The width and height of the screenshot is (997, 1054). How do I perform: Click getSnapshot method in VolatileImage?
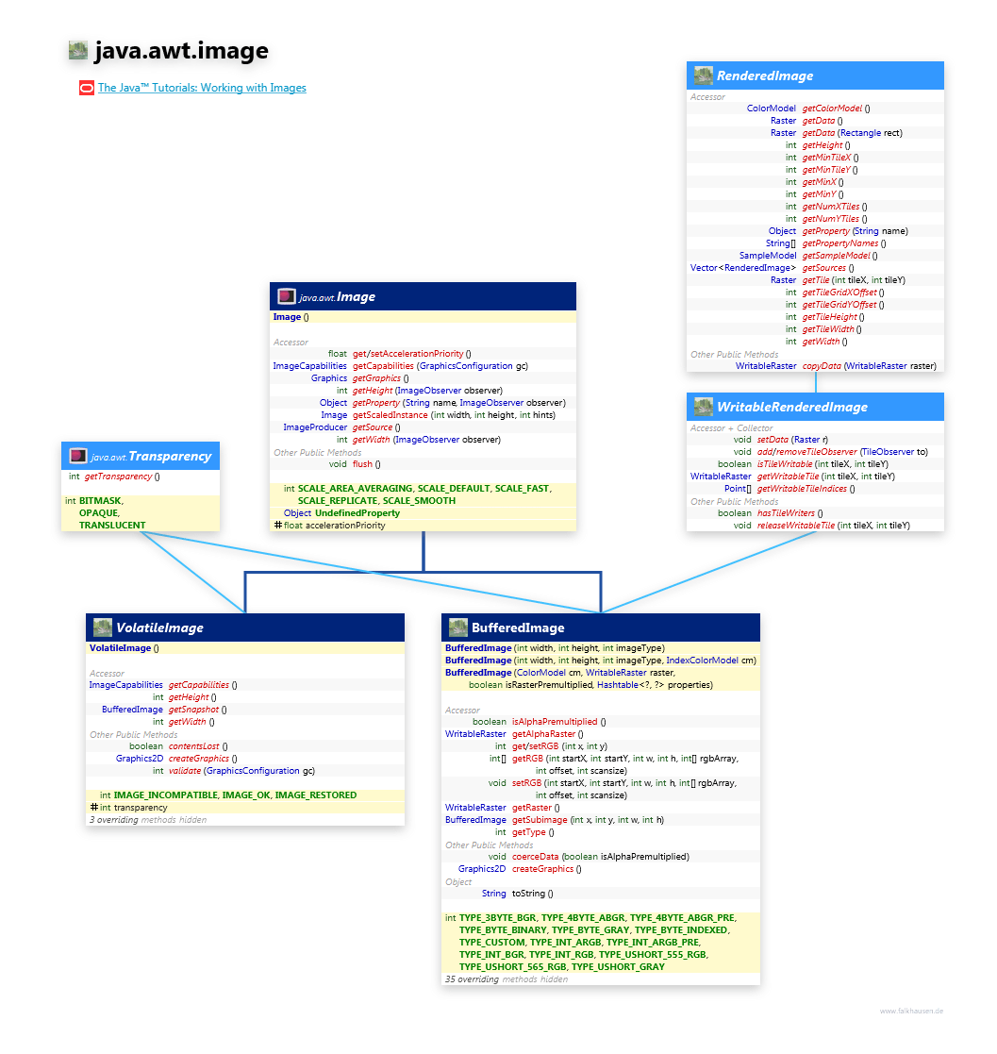193,710
